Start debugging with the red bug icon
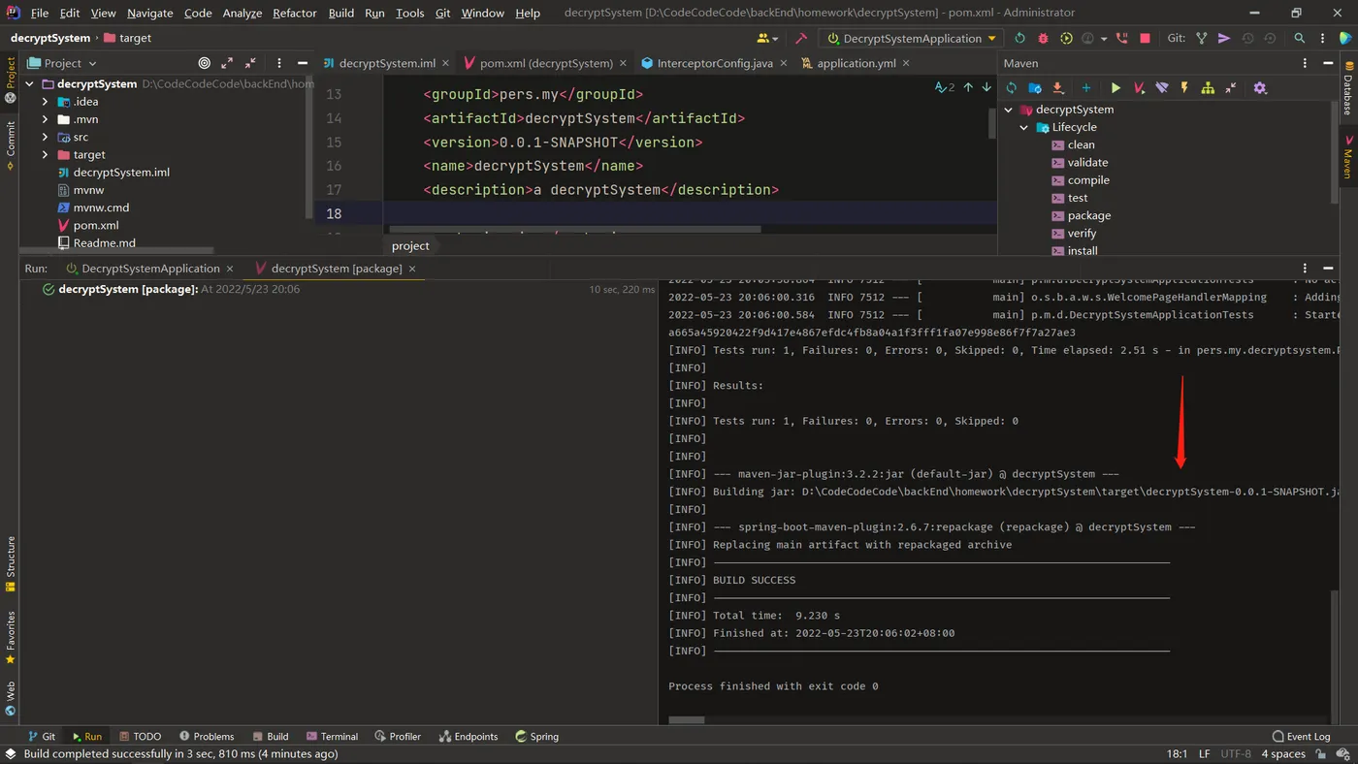Image resolution: width=1358 pixels, height=764 pixels. click(1043, 38)
